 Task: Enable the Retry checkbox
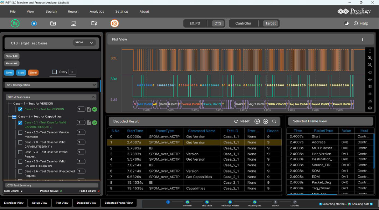point(54,72)
